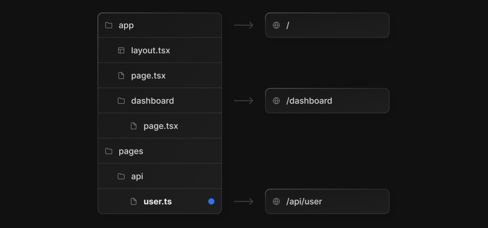This screenshot has height=228, width=488.
Task: Click file icon of page.tsx under dashboard
Action: coord(133,126)
